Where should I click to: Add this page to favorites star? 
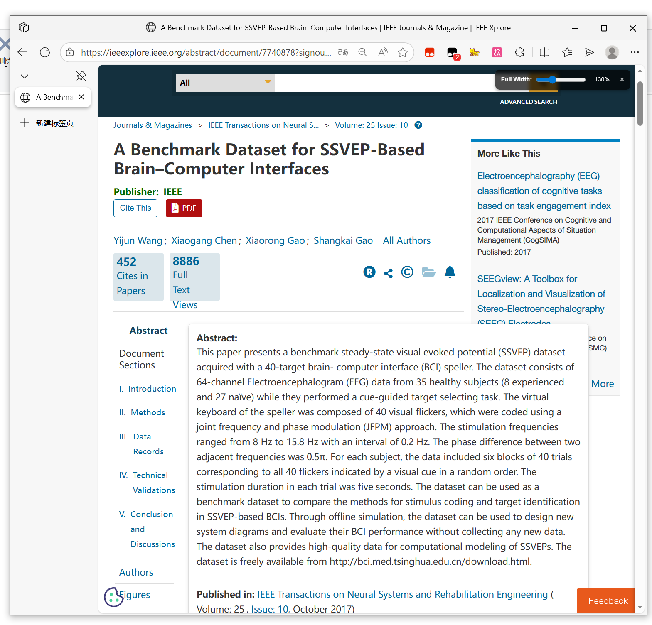(403, 52)
